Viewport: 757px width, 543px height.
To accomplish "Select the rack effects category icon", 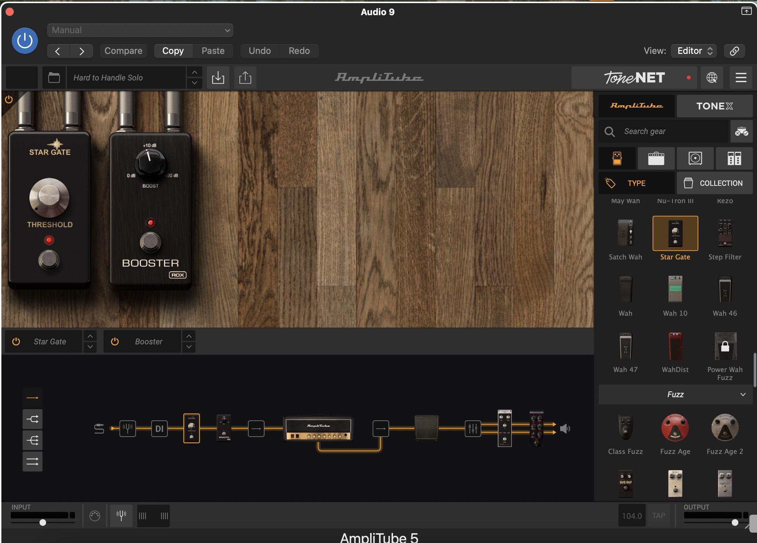I will tap(734, 158).
